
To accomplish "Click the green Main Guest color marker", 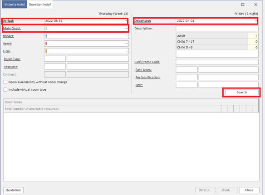I will pyautogui.click(x=46, y=29).
